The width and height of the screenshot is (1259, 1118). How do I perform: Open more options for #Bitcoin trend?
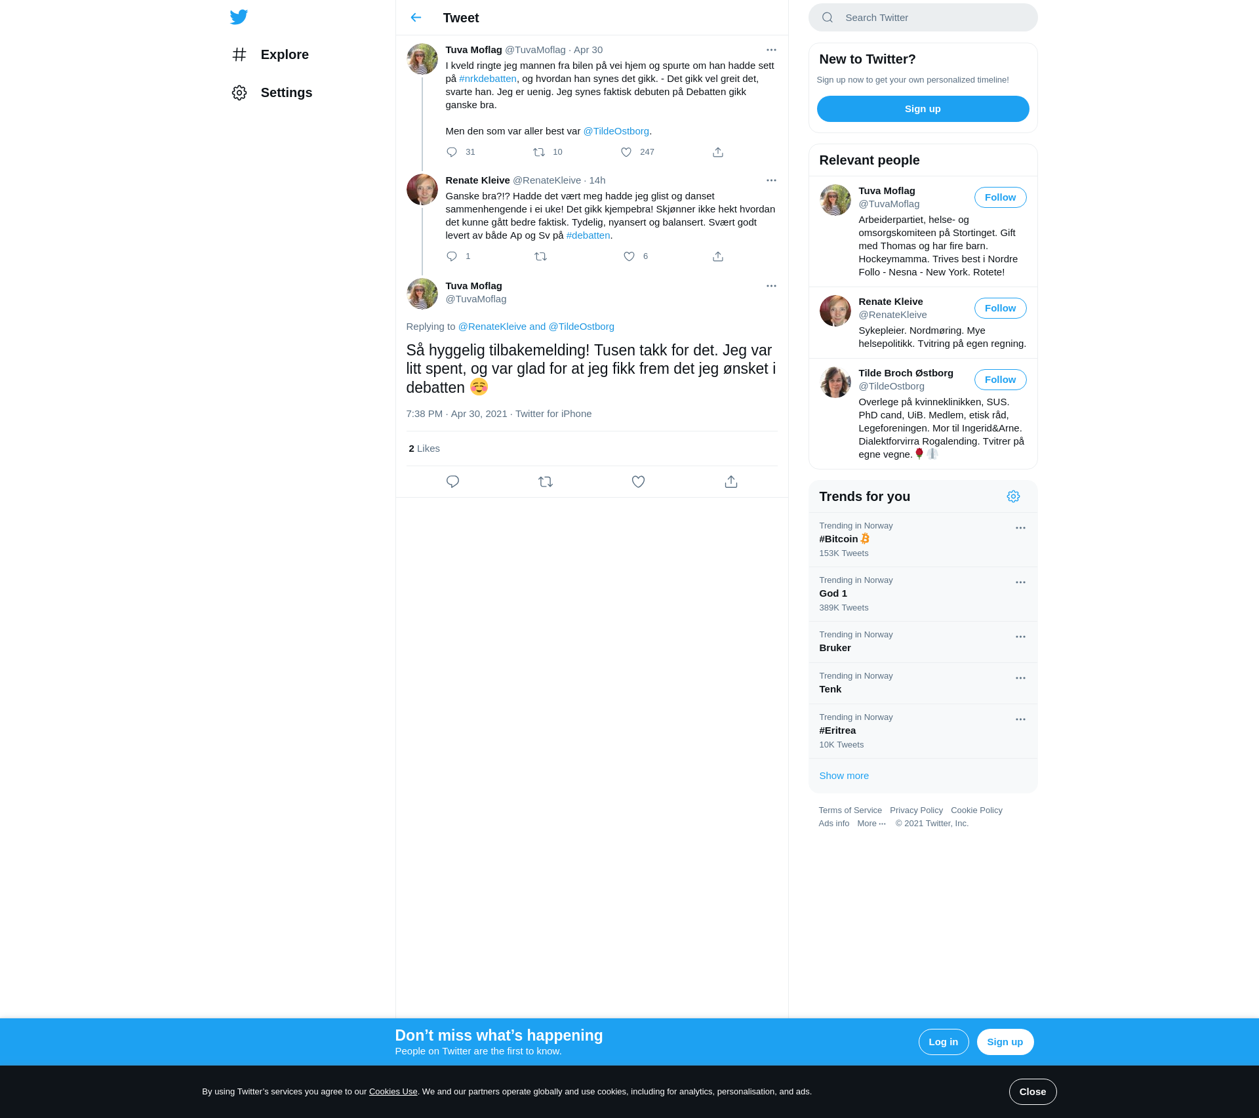[x=1020, y=528]
